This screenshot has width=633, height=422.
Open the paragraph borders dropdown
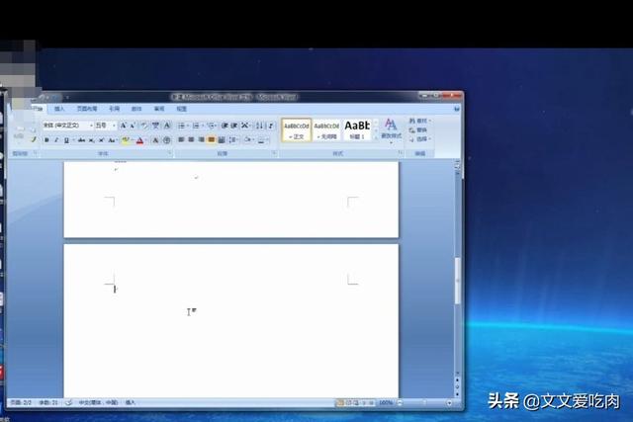click(x=262, y=140)
